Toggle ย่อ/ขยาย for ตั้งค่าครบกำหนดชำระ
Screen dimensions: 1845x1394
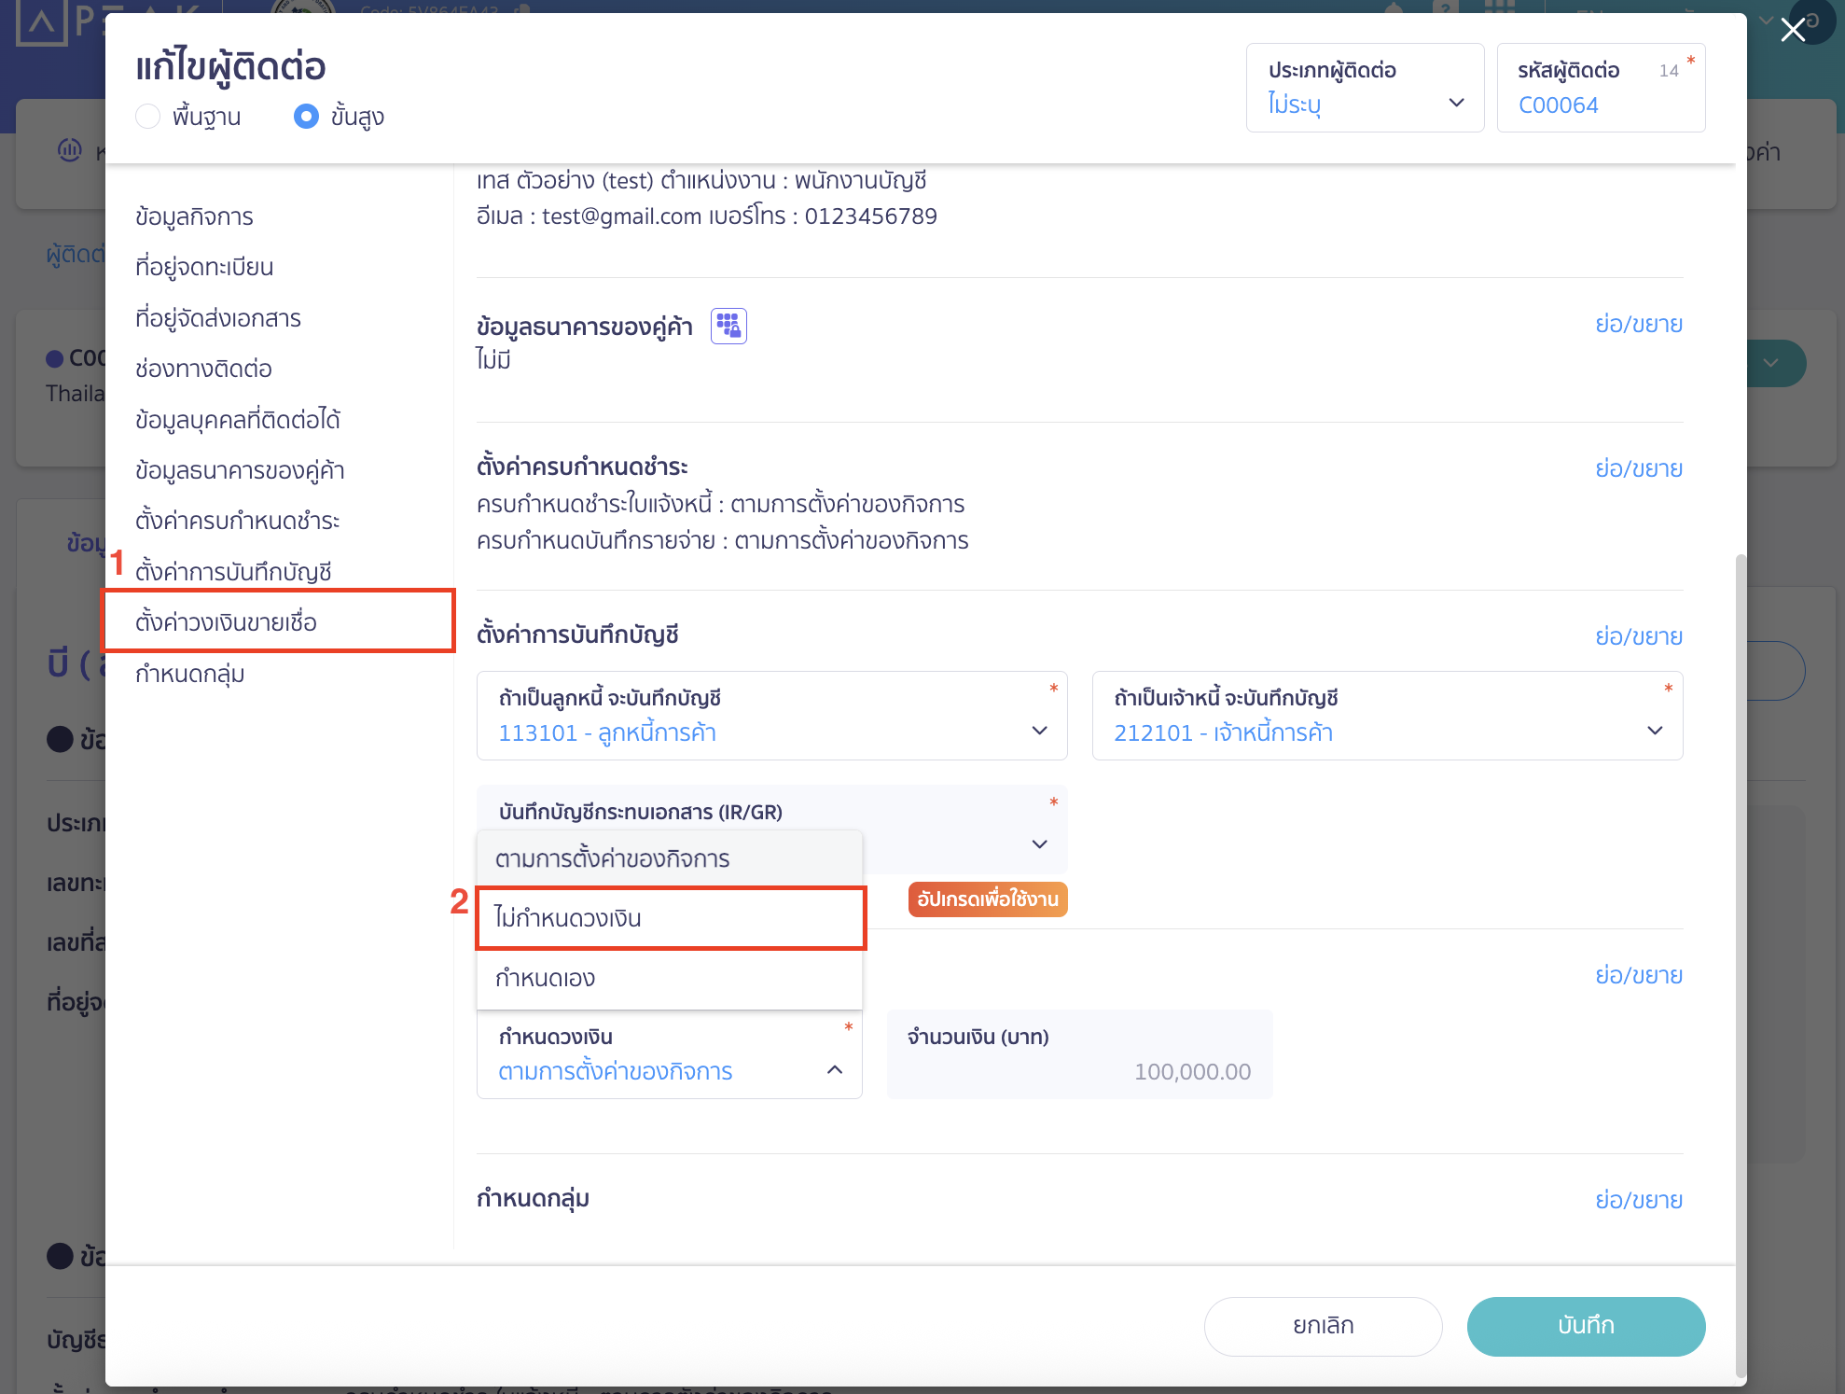1638,468
